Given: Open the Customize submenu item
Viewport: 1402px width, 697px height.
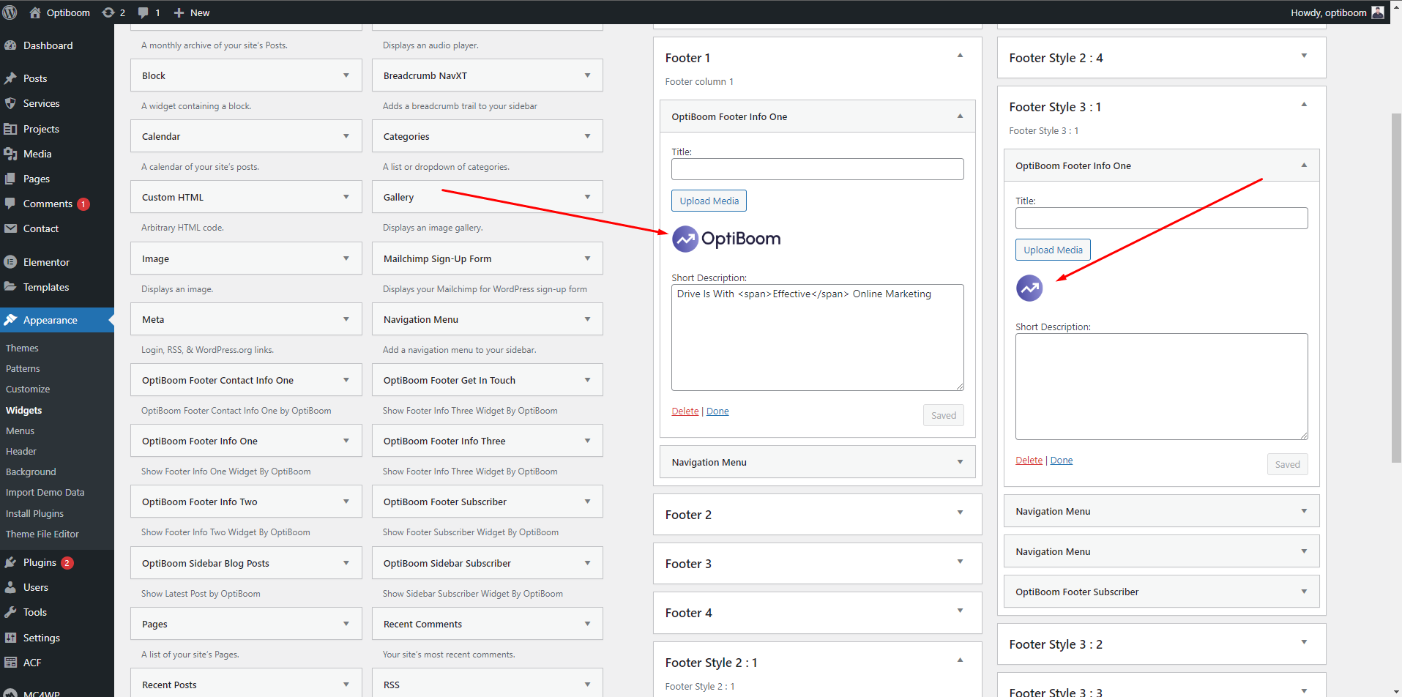Looking at the screenshot, I should pyautogui.click(x=28, y=389).
